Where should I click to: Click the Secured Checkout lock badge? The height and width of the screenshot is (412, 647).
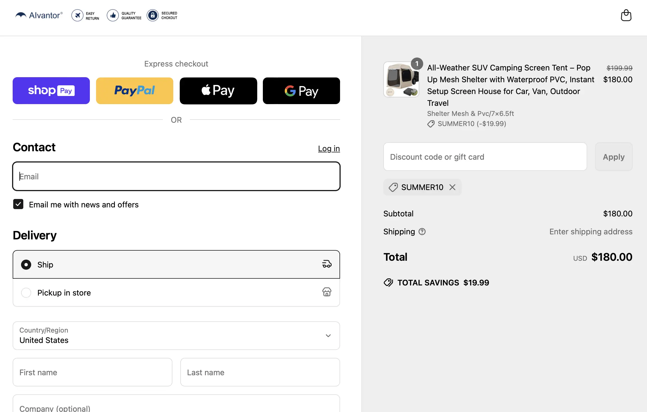(x=162, y=15)
